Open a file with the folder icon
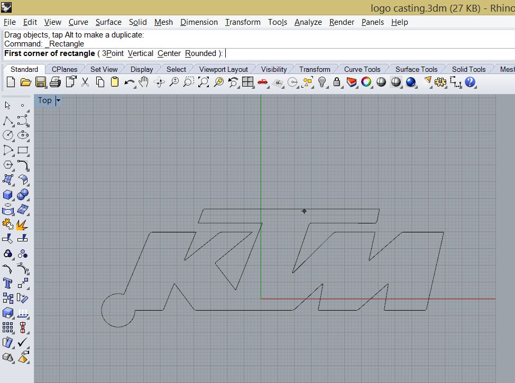This screenshot has width=515, height=383. point(25,82)
